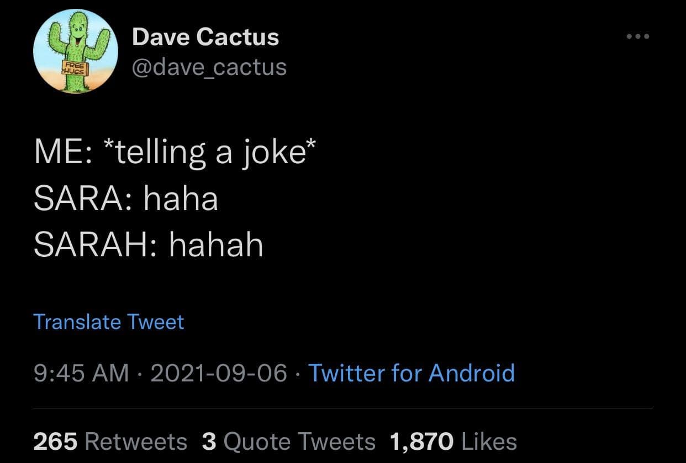
Task: Select the "SARA: haha" line
Action: (126, 198)
